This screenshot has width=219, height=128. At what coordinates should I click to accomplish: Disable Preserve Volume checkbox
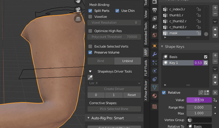(90, 52)
